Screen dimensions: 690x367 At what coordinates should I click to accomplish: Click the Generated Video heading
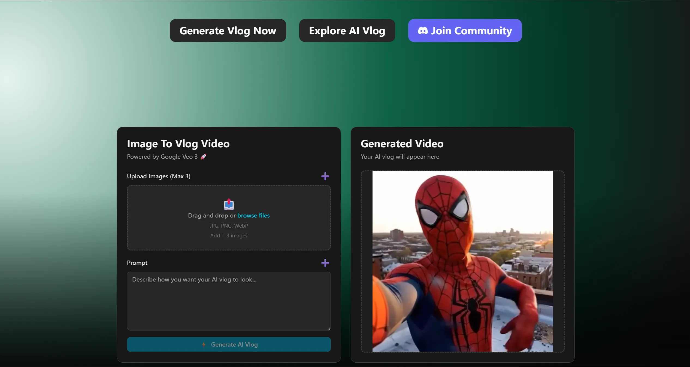402,144
